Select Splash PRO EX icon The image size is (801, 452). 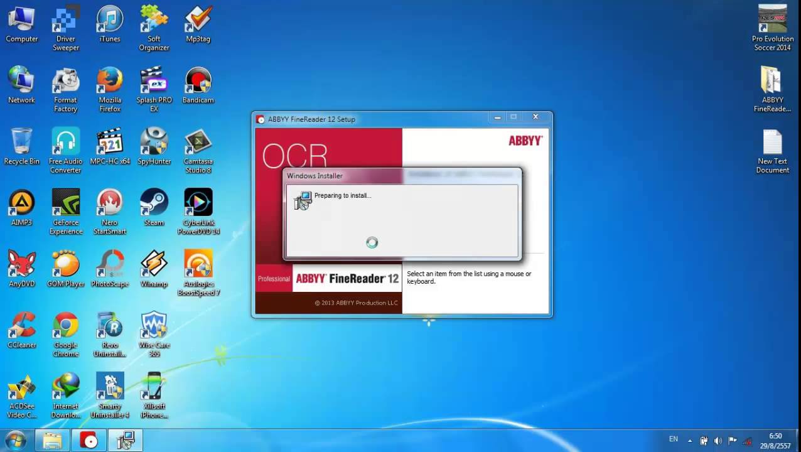pos(154,90)
